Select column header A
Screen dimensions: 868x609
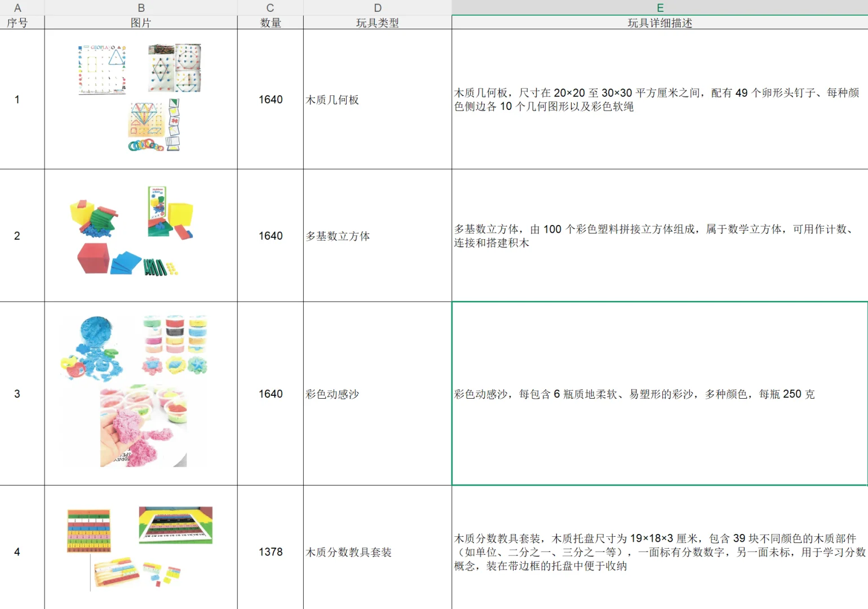tap(17, 7)
